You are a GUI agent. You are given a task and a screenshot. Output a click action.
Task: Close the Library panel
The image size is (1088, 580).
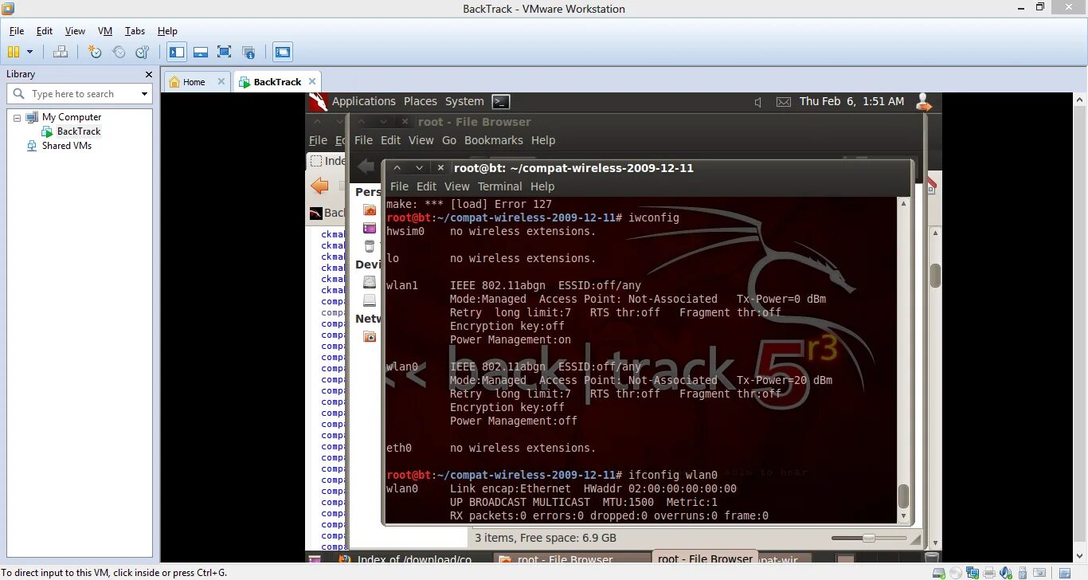[x=148, y=74]
